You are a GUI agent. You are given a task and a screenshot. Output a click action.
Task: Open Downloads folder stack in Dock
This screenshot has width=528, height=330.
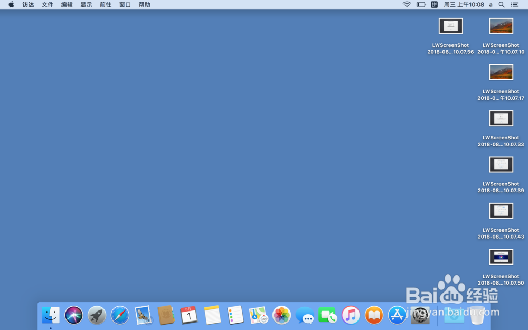point(454,316)
